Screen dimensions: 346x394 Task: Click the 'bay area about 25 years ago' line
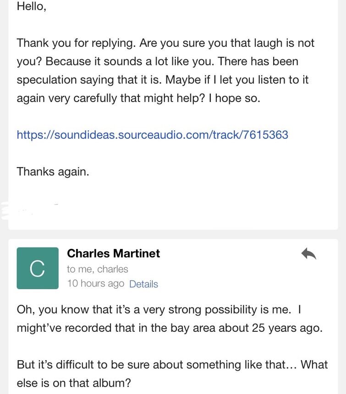point(169,328)
